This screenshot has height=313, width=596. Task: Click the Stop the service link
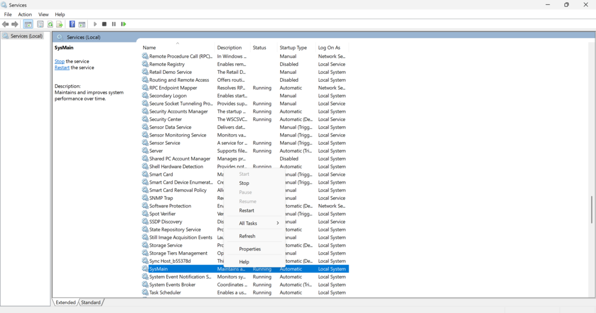pyautogui.click(x=59, y=61)
